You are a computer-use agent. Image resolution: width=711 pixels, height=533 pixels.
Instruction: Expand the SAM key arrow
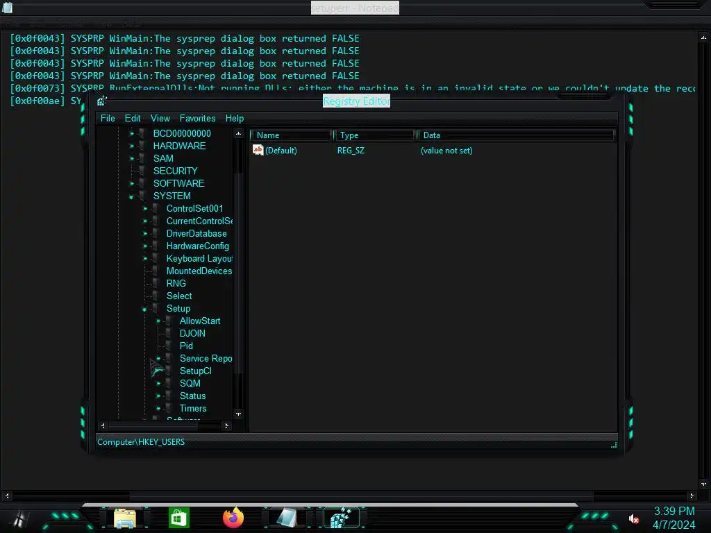tap(131, 159)
